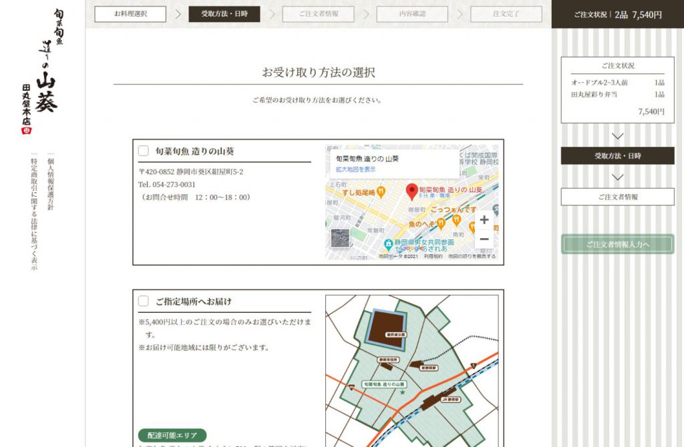The height and width of the screenshot is (447, 684).
Task: Click the ご注文状況 2品 7,540円 header bar
Action: [618, 15]
